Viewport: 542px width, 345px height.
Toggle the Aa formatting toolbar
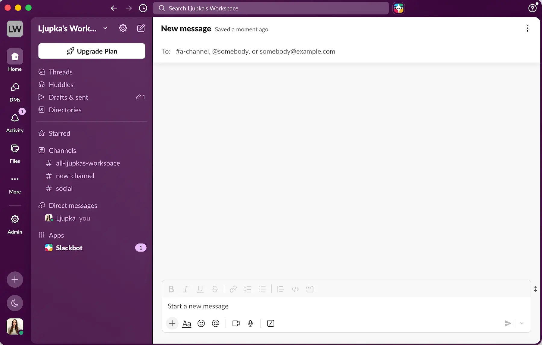tap(187, 324)
